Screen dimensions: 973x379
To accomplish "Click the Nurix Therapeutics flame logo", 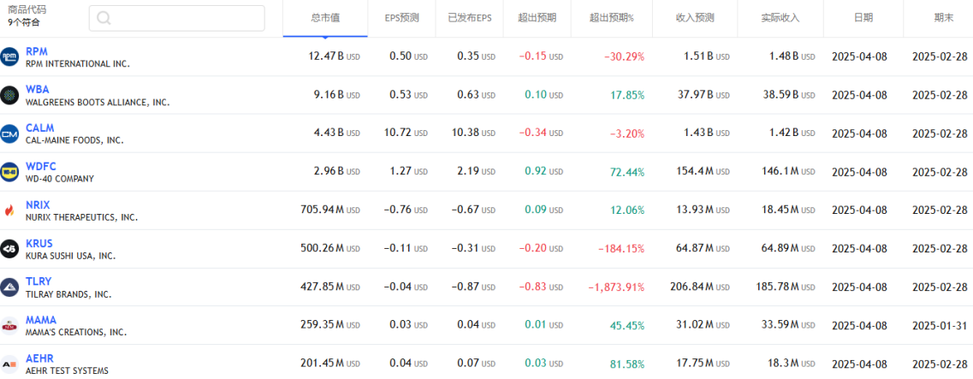I will coord(9,210).
